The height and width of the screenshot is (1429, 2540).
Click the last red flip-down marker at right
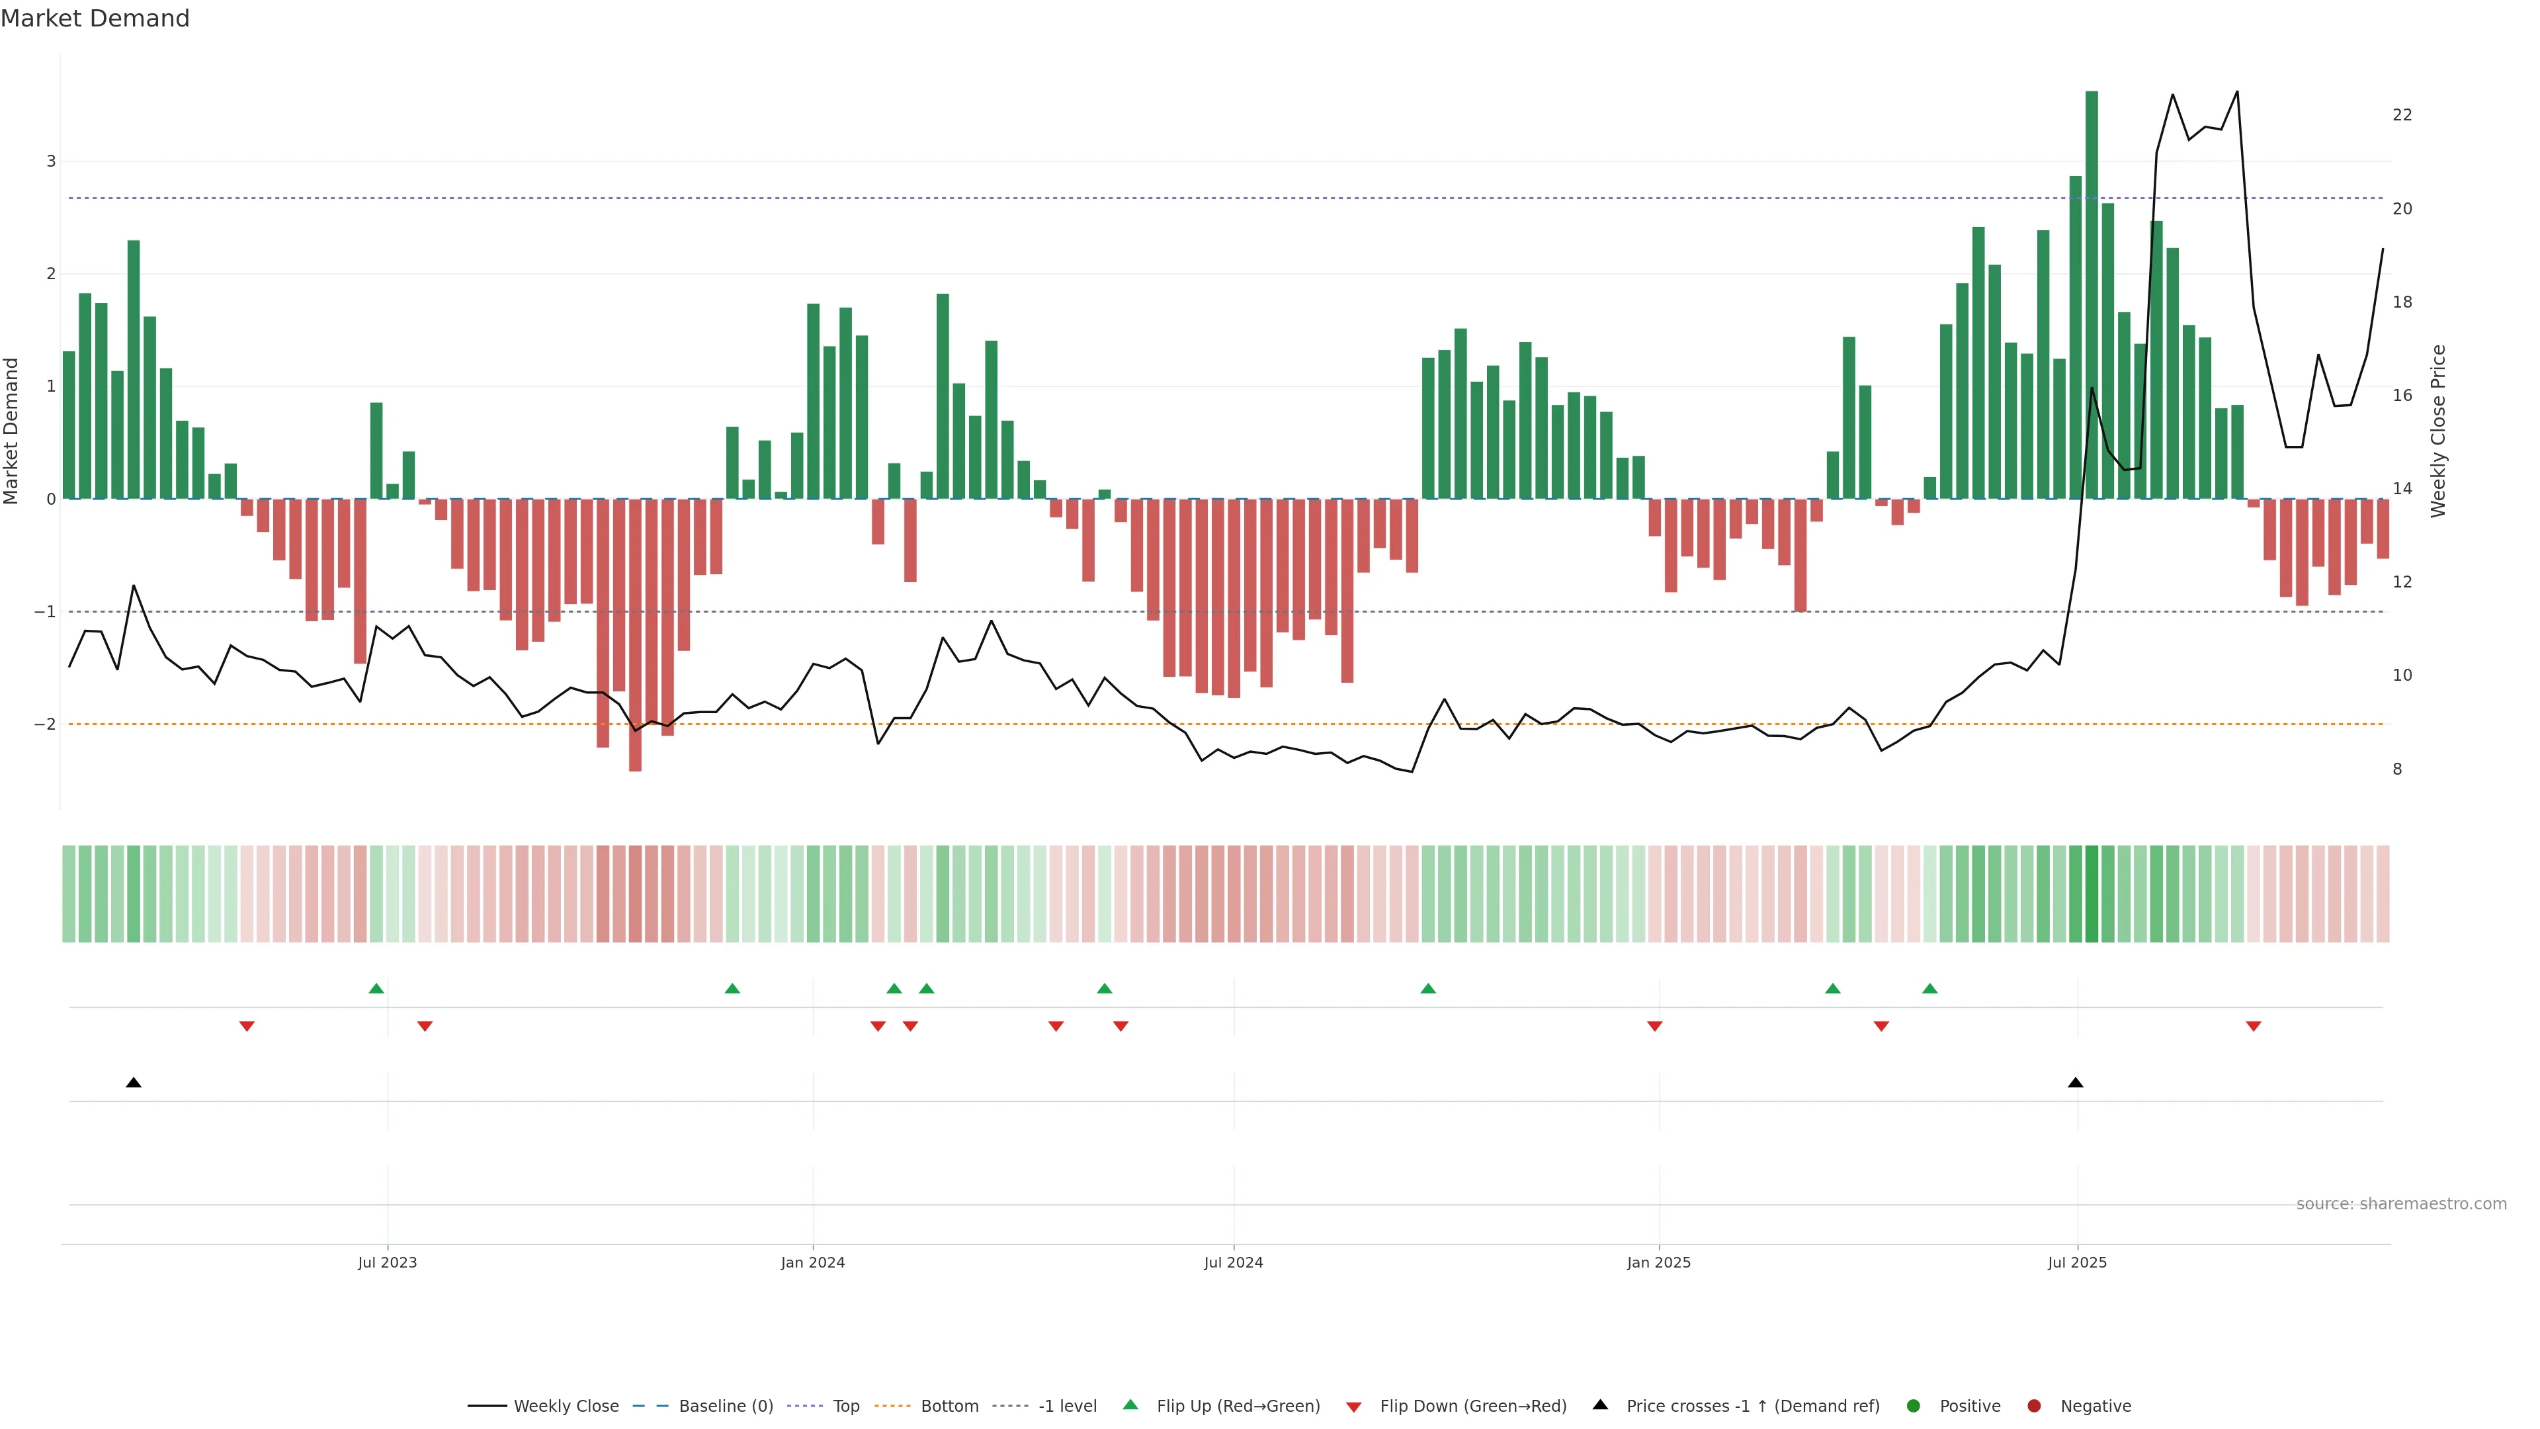(x=2253, y=1027)
